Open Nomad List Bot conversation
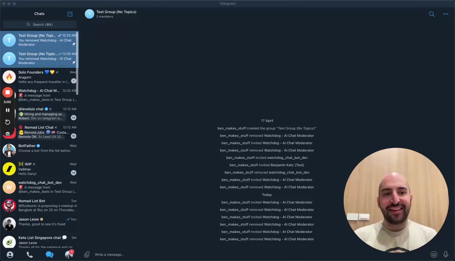This screenshot has width=455, height=261. pos(39,206)
